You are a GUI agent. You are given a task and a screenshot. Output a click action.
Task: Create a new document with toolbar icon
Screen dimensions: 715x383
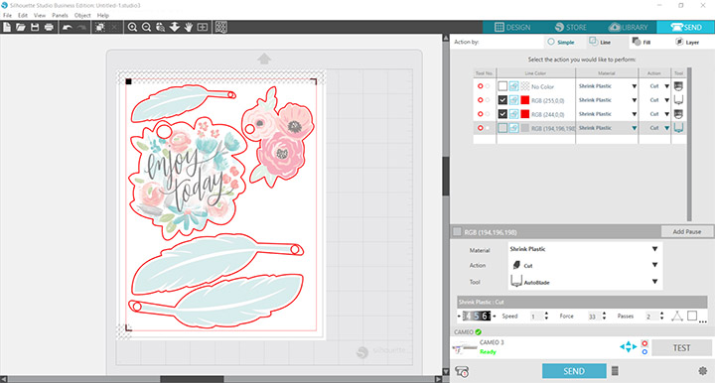point(7,28)
